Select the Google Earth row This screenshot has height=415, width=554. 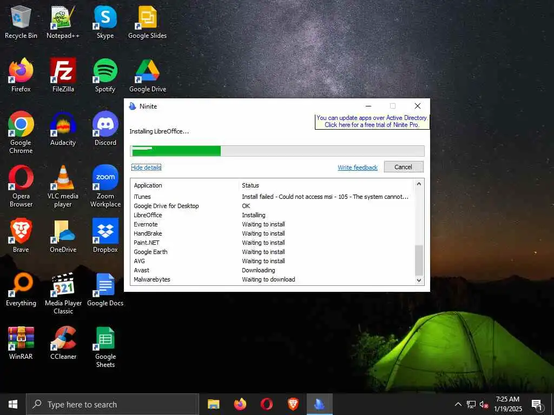[x=272, y=252]
